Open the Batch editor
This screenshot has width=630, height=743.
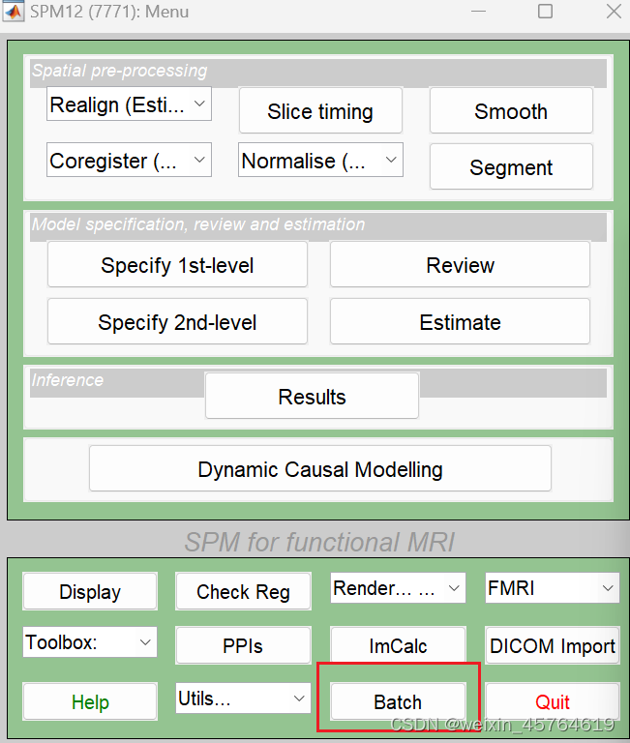398,701
